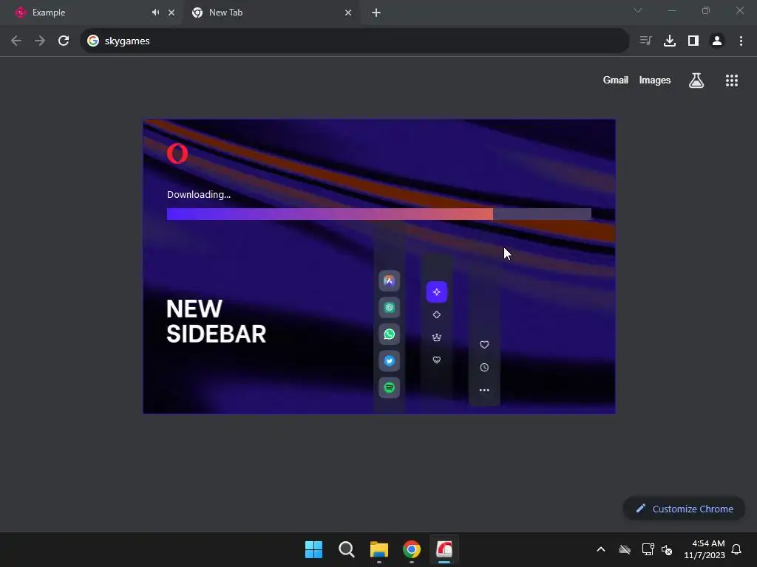This screenshot has width=757, height=567.
Task: Open the tab search chevron
Action: tap(638, 10)
